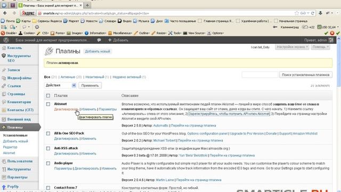The width and height of the screenshot is (341, 192).
Task: Open Диск bookmark
Action: tap(157, 21)
